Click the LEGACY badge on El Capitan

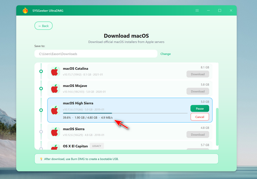click(x=97, y=146)
